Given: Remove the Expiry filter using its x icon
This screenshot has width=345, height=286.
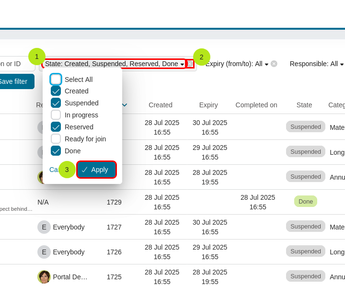Looking at the screenshot, I should click(274, 64).
